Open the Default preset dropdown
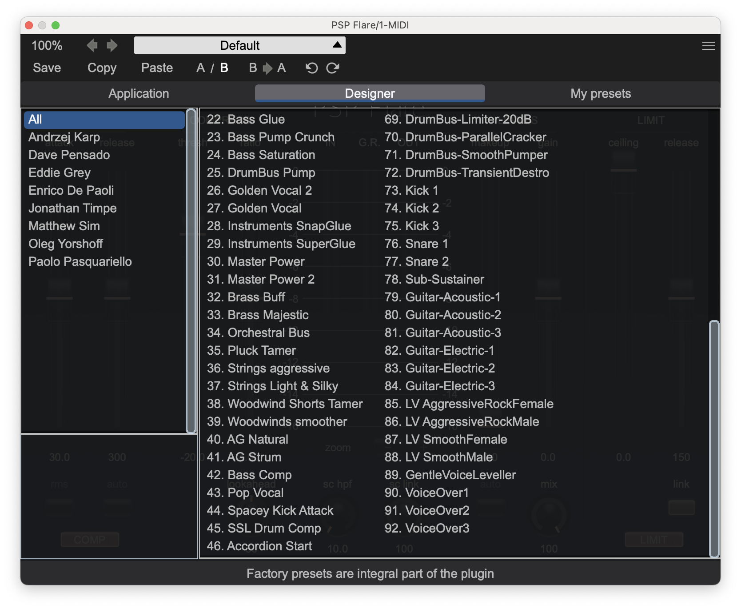 click(240, 45)
